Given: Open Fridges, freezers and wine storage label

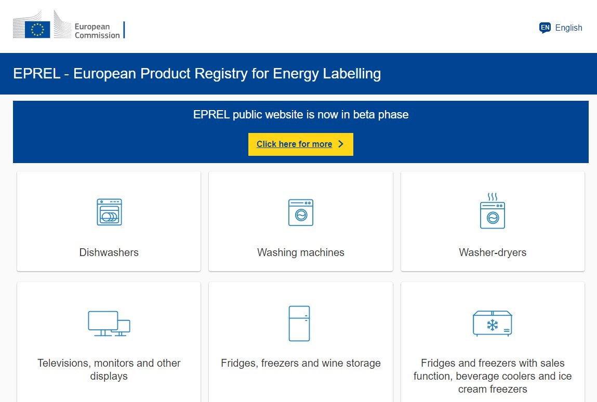Looking at the screenshot, I should click(301, 363).
